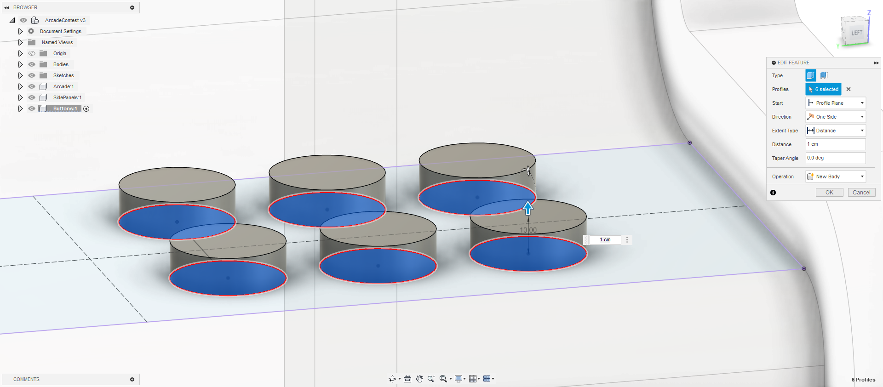Click the three-dot menu beside distance input
The width and height of the screenshot is (883, 387).
click(627, 240)
